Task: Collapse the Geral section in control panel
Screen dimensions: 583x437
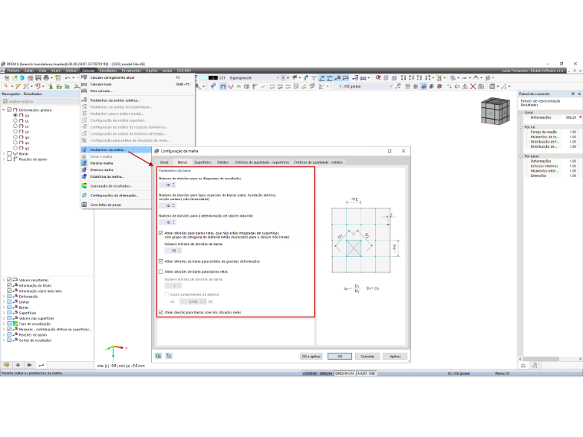Action: coord(522,112)
